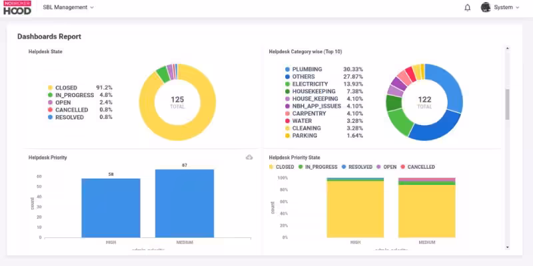533x266 pixels.
Task: Click the 27.87% OTHERS value
Action: (x=353, y=76)
